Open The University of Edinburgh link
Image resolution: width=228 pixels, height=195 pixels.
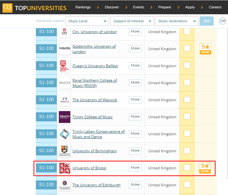tap(97, 185)
